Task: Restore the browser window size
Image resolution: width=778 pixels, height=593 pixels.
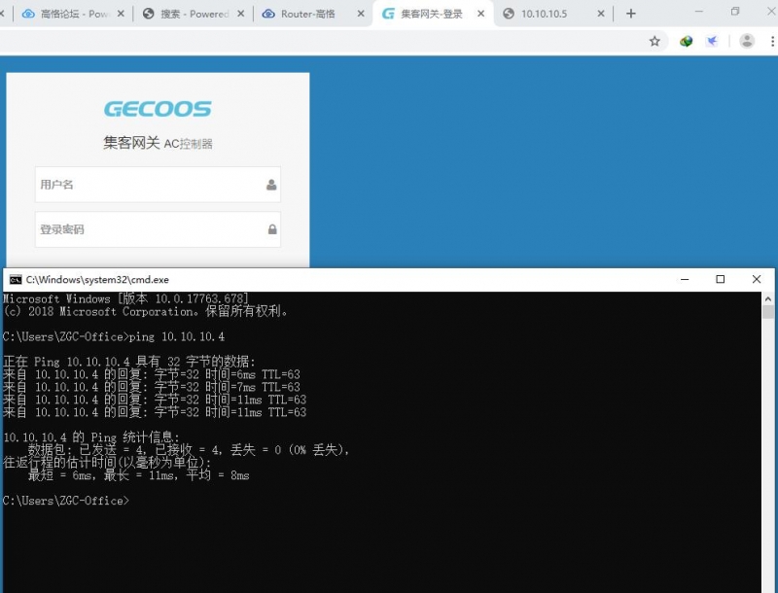Action: click(x=735, y=12)
